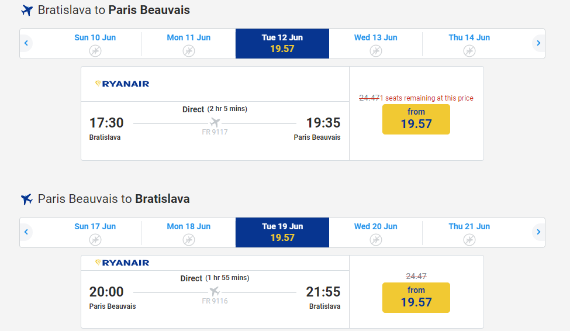Screen dimensions: 570x331
Task: Show earlier return dates with left arrow
Action: click(x=26, y=232)
